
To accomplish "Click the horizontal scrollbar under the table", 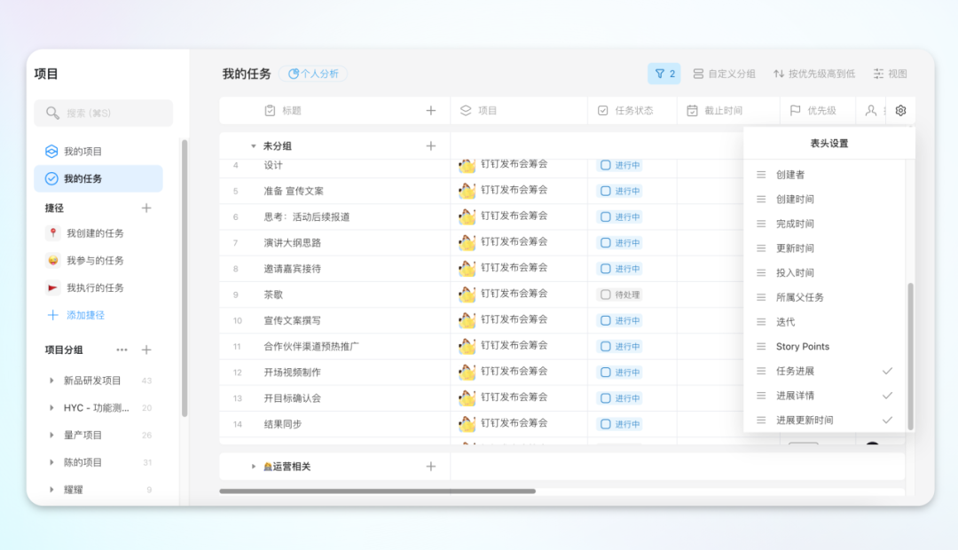I will 377,491.
